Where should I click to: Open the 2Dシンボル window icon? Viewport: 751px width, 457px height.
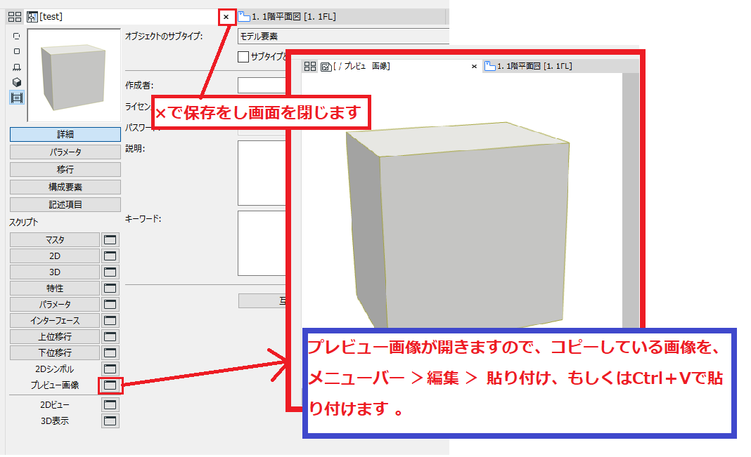coord(110,369)
